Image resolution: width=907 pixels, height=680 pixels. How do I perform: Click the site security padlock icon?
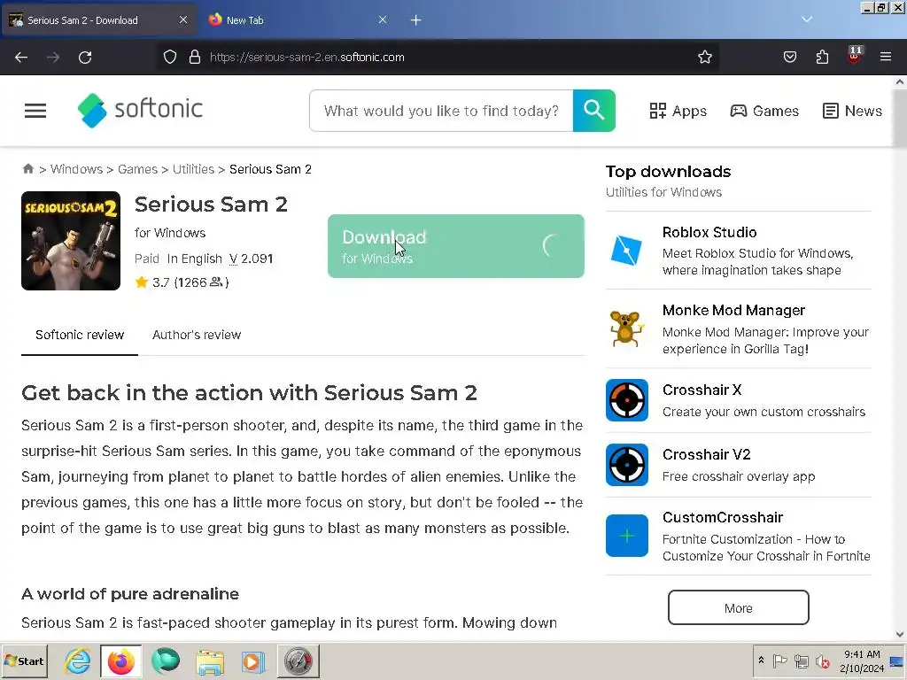[x=195, y=58]
